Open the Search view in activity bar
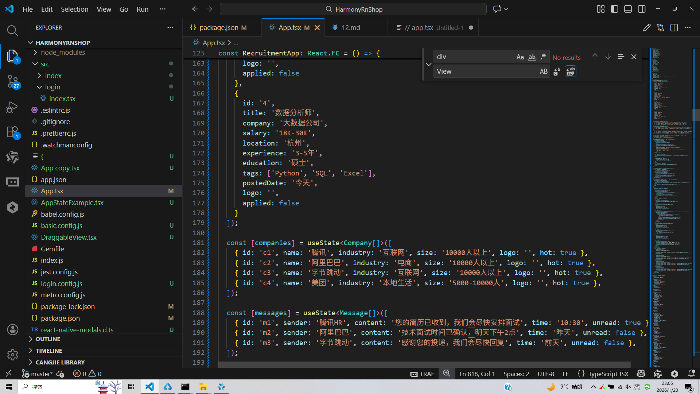Screen dimensions: 700x394 [12, 31]
